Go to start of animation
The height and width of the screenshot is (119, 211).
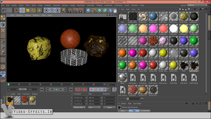coord(42,89)
